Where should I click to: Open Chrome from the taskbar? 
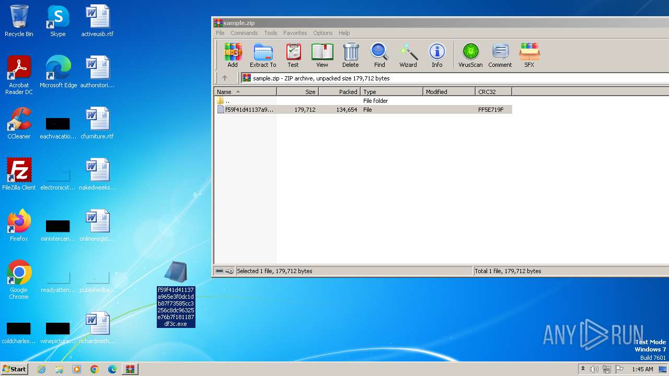click(95, 369)
